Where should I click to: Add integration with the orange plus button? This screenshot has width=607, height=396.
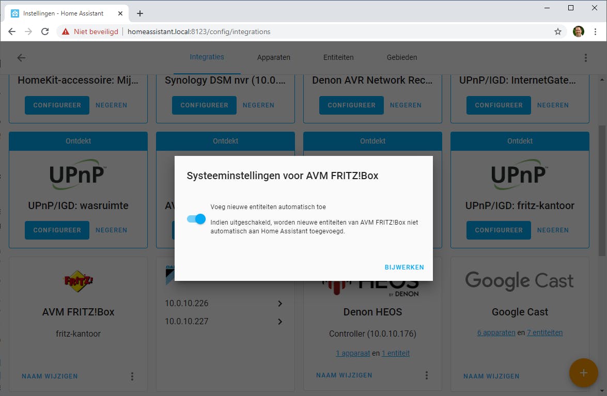pyautogui.click(x=583, y=373)
